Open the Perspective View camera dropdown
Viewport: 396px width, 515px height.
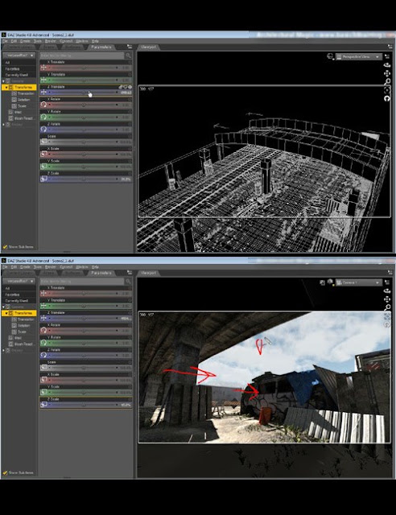point(358,57)
